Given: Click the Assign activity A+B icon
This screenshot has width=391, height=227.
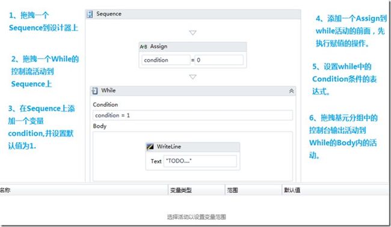Looking at the screenshot, I should coord(143,47).
